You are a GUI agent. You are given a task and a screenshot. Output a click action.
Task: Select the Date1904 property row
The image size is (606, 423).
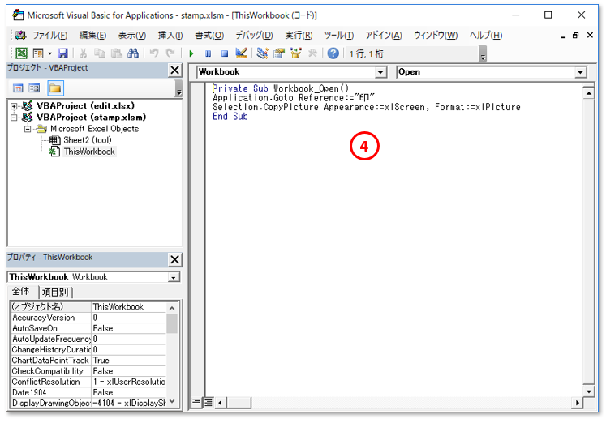[88, 392]
